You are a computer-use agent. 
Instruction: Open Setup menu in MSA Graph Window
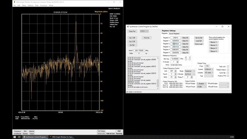point(24,5)
